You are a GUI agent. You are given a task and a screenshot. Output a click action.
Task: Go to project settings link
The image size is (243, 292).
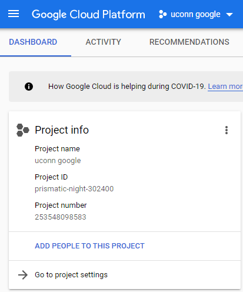click(71, 275)
